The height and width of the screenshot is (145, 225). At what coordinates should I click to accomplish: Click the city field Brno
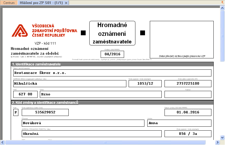point(101,94)
